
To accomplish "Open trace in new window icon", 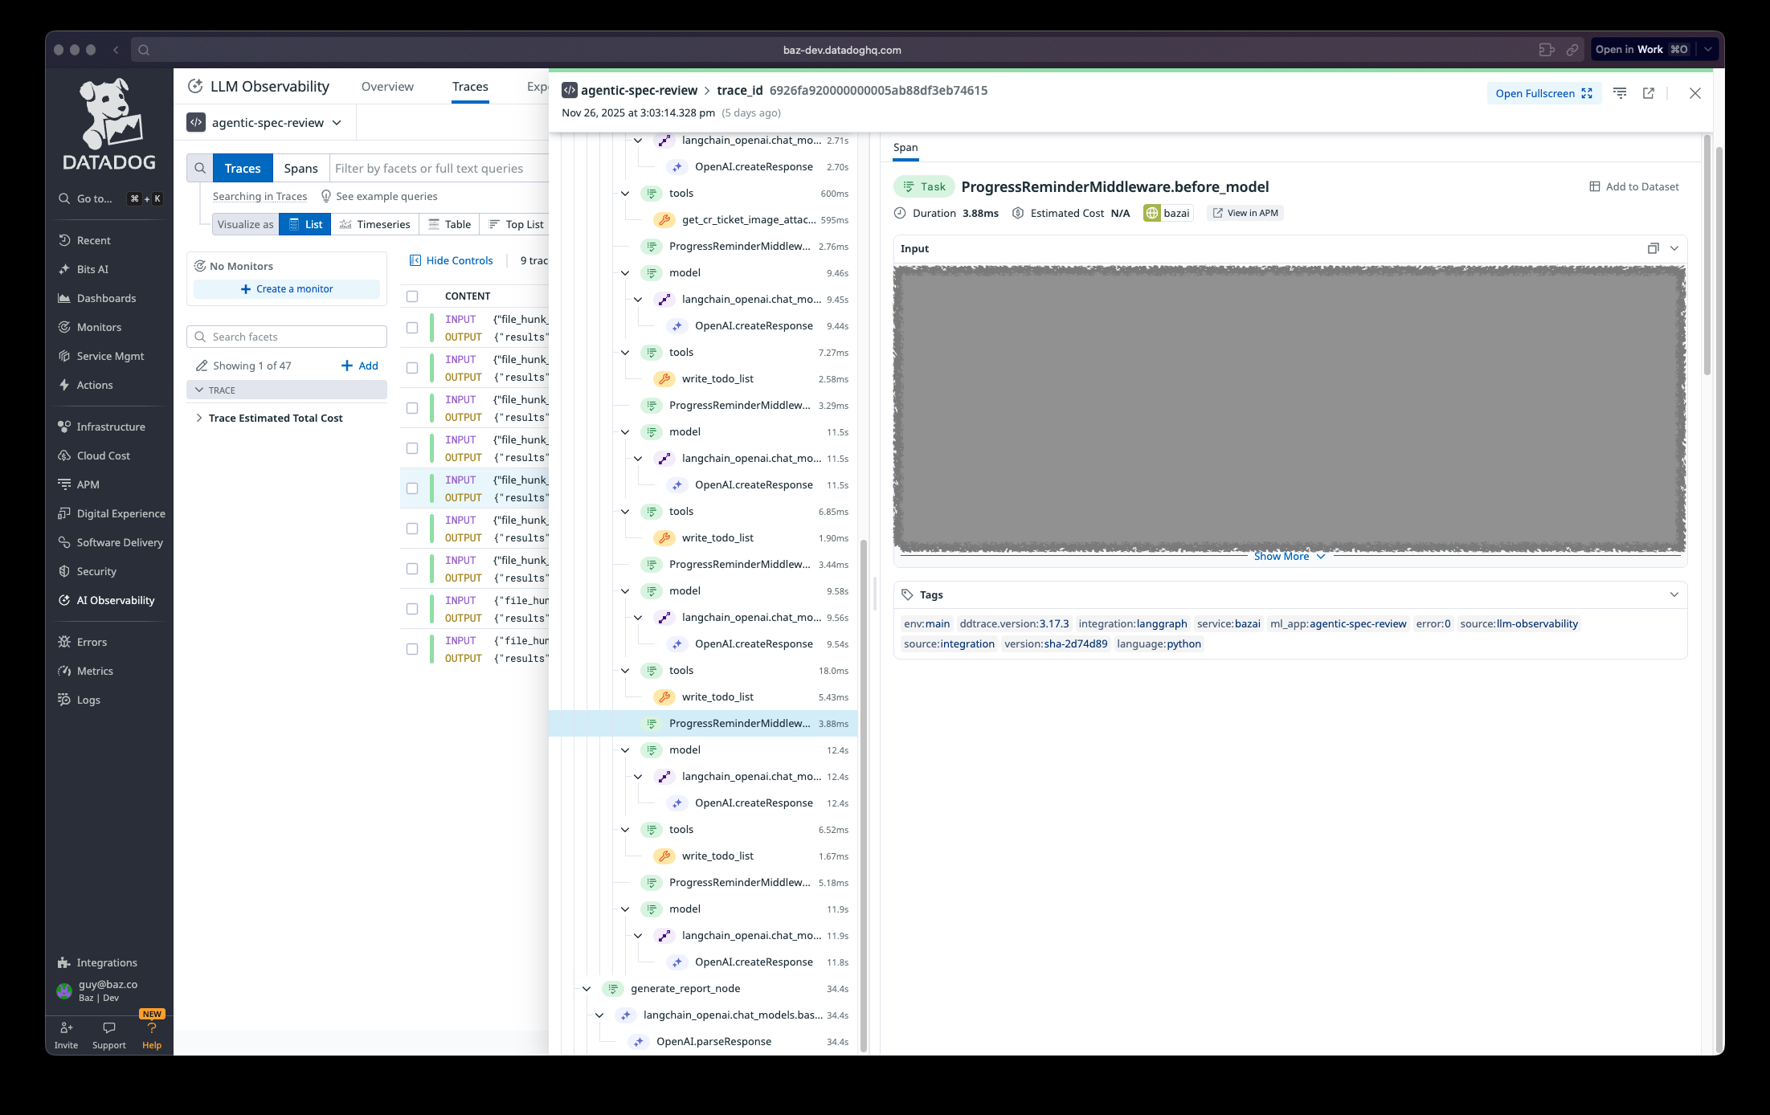I will coord(1649,93).
